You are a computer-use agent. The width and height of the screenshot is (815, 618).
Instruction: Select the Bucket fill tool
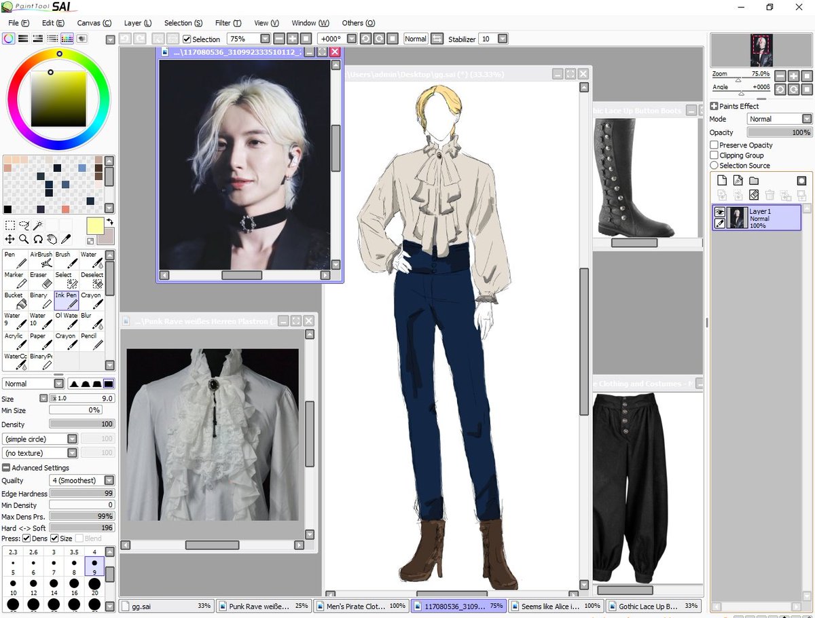point(16,300)
